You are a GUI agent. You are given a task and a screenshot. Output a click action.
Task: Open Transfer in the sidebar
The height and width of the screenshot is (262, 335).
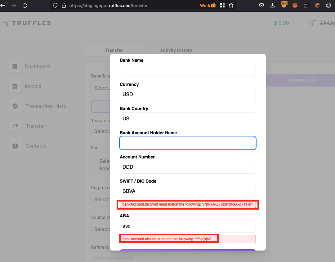pos(35,126)
